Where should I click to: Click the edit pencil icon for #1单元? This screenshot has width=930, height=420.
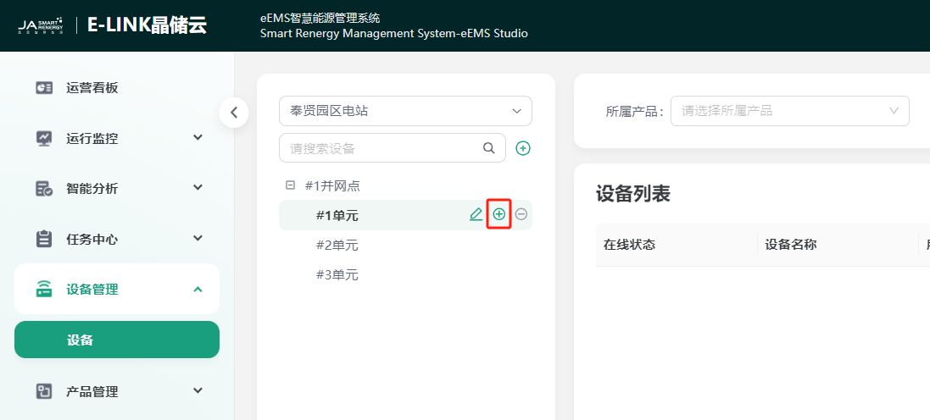click(476, 215)
